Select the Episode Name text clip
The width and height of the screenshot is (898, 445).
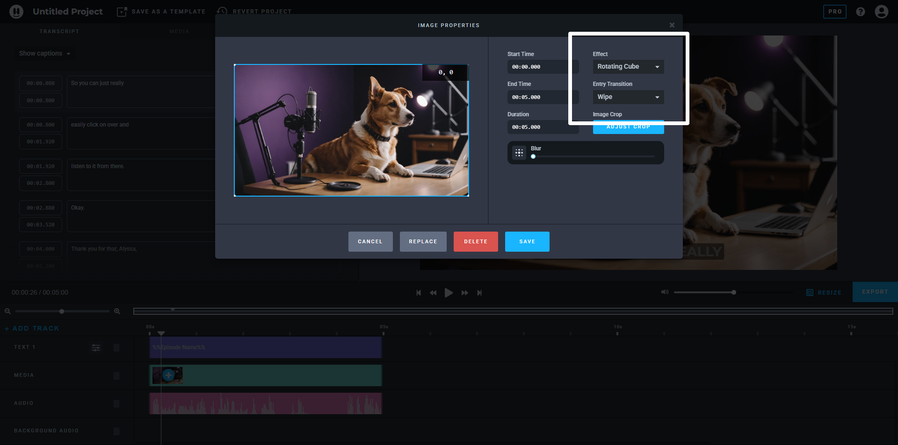[x=265, y=347]
